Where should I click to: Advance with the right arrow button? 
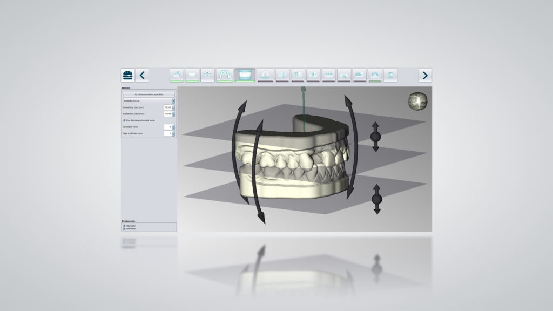pos(425,75)
